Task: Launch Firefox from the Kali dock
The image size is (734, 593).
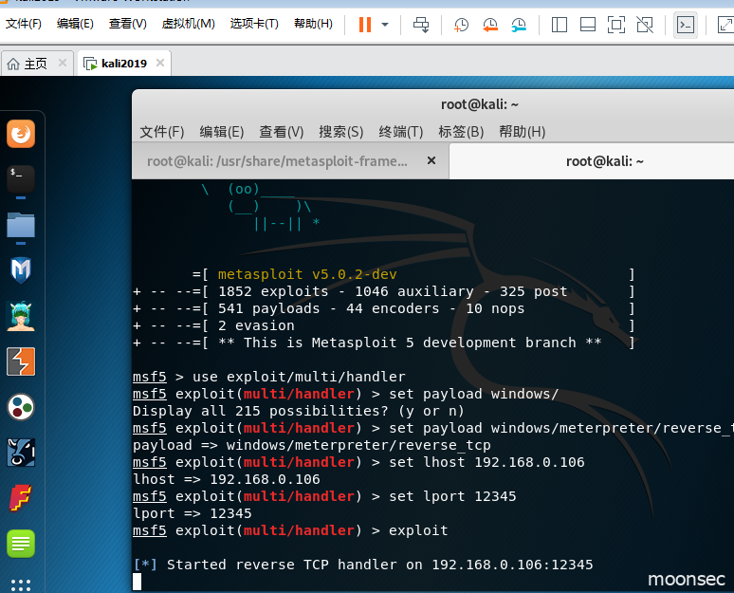Action: [x=21, y=134]
